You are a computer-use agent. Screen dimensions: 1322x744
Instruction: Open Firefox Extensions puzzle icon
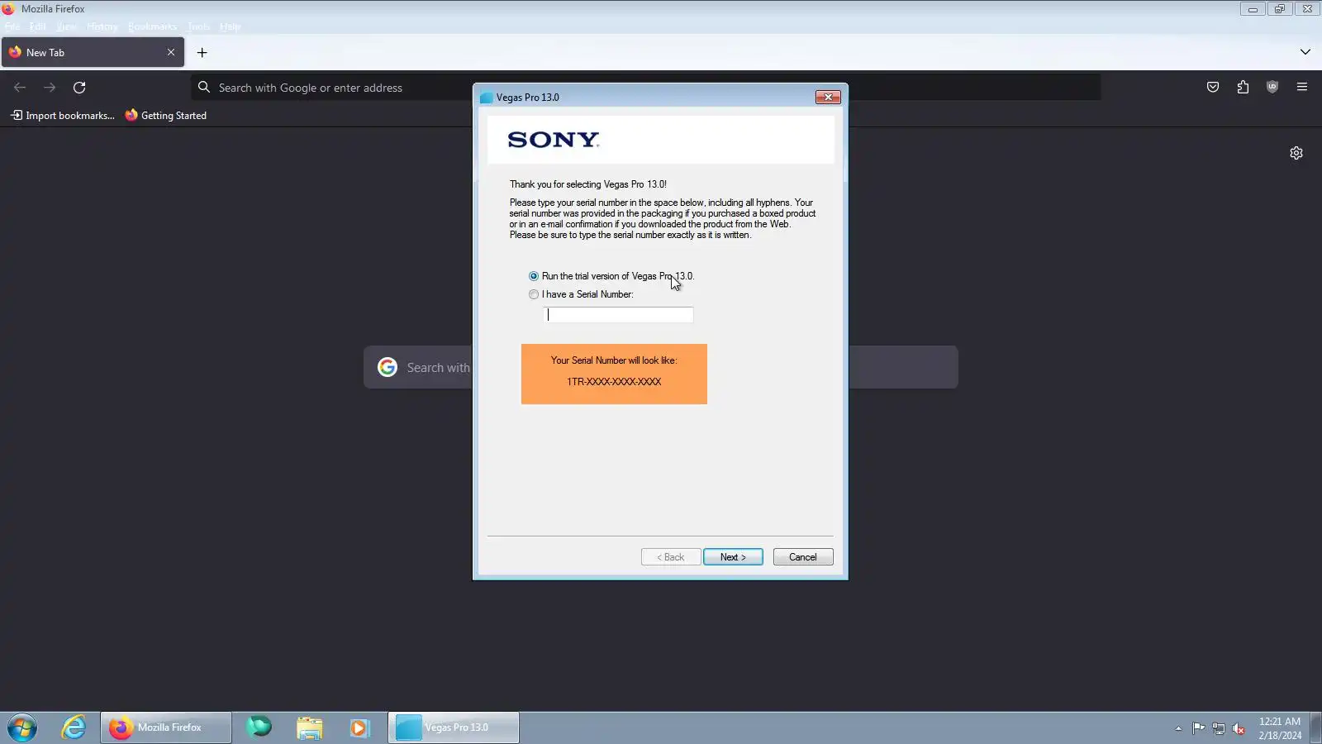click(x=1243, y=88)
